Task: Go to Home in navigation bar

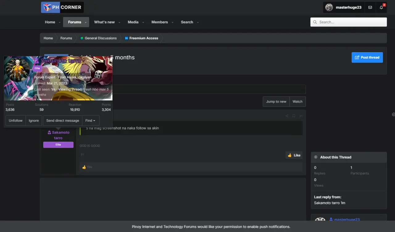Action: coord(50,22)
